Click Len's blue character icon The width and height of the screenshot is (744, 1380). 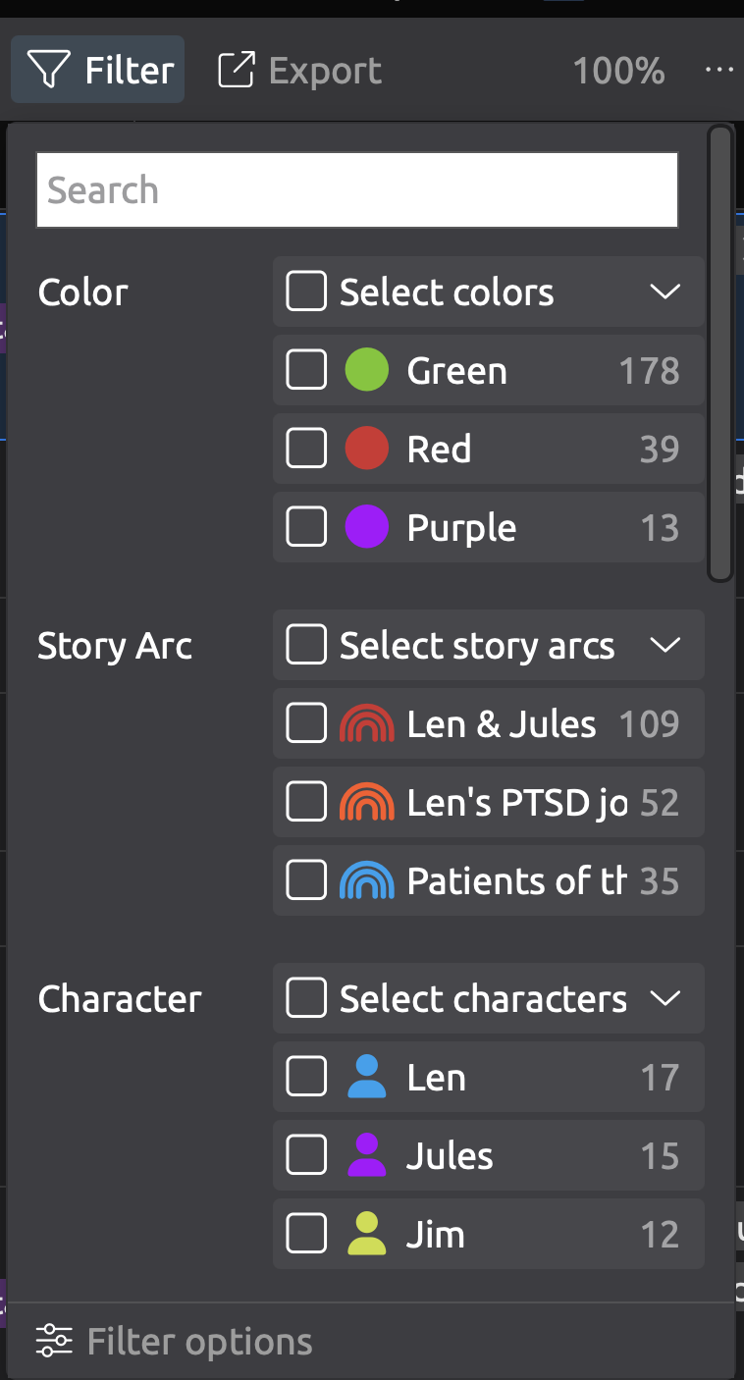366,1078
